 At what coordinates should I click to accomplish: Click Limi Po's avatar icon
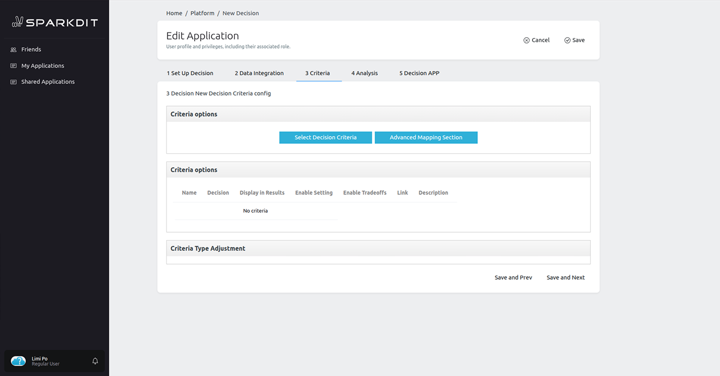[18, 361]
